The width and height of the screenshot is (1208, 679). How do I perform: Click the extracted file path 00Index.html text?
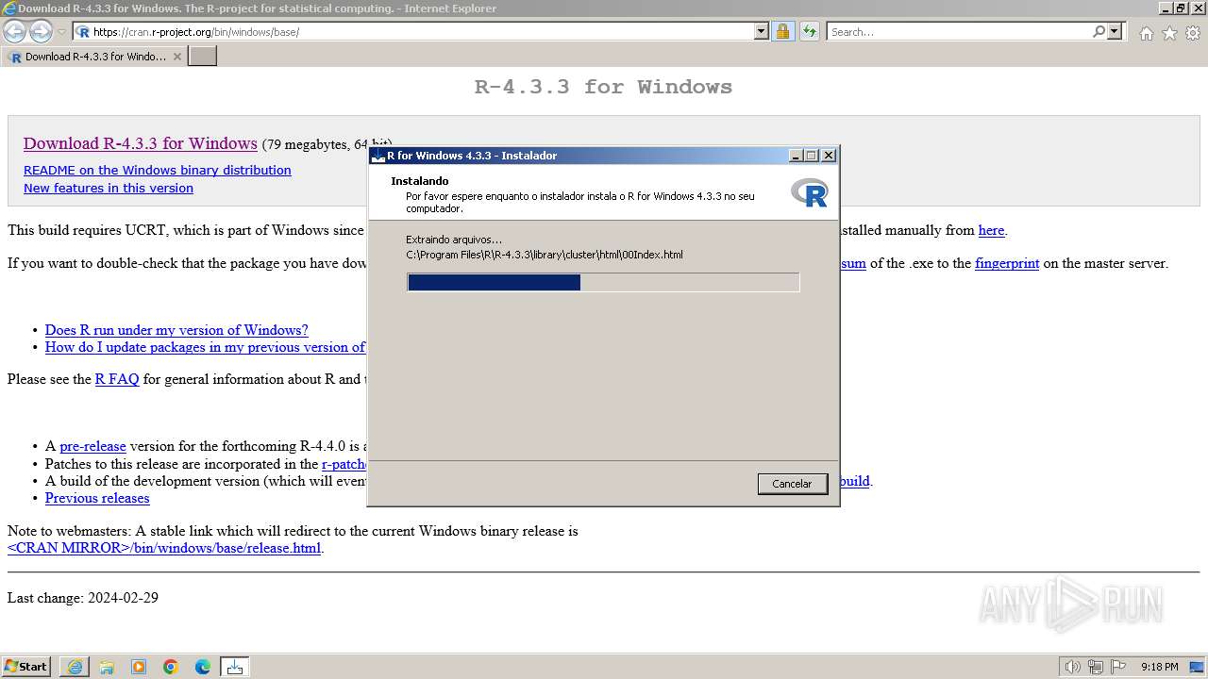(x=545, y=255)
